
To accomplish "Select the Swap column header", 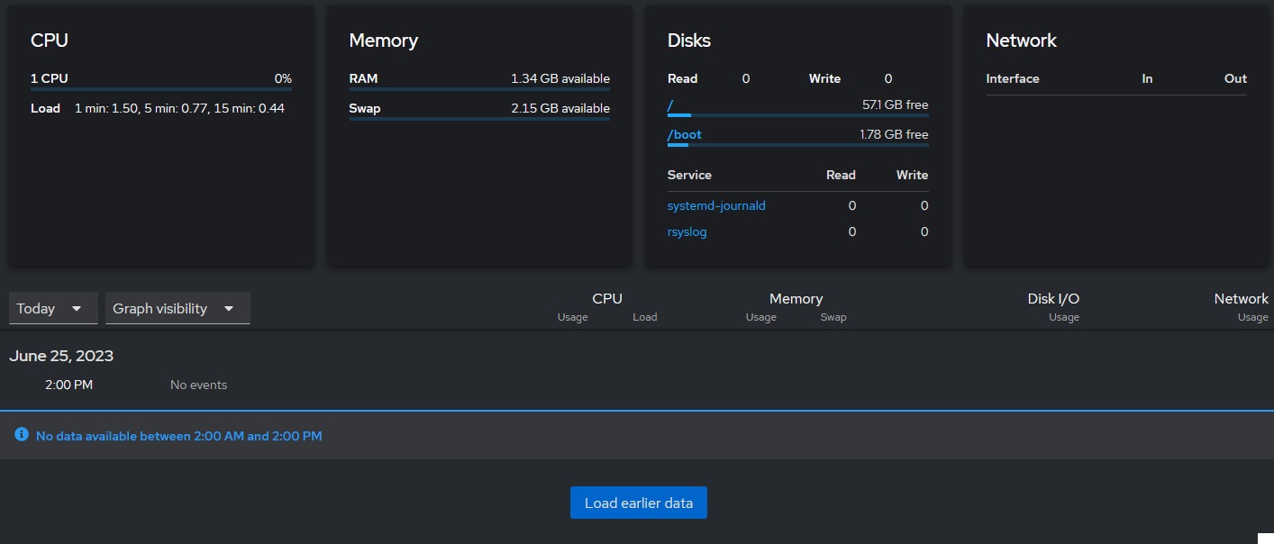I will (x=833, y=316).
